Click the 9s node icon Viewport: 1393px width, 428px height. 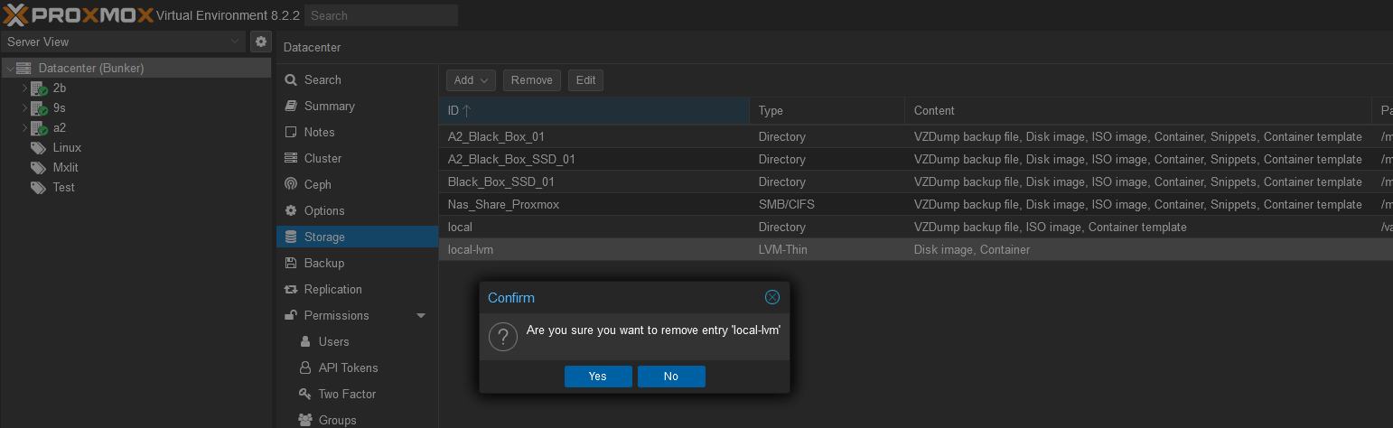coord(39,108)
